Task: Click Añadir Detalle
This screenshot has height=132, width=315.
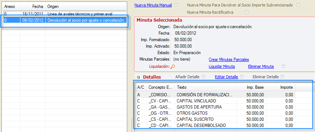Action: point(187,77)
